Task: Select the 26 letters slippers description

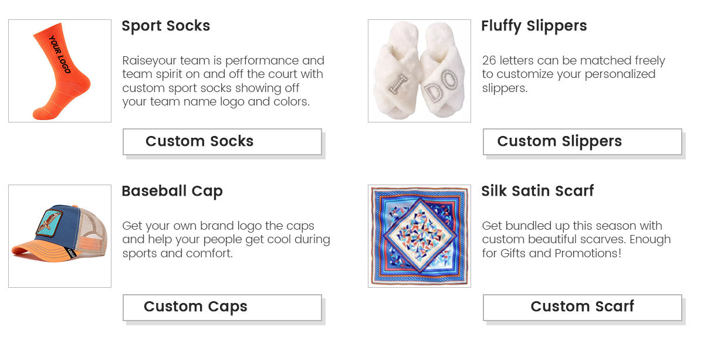Action: [x=573, y=74]
